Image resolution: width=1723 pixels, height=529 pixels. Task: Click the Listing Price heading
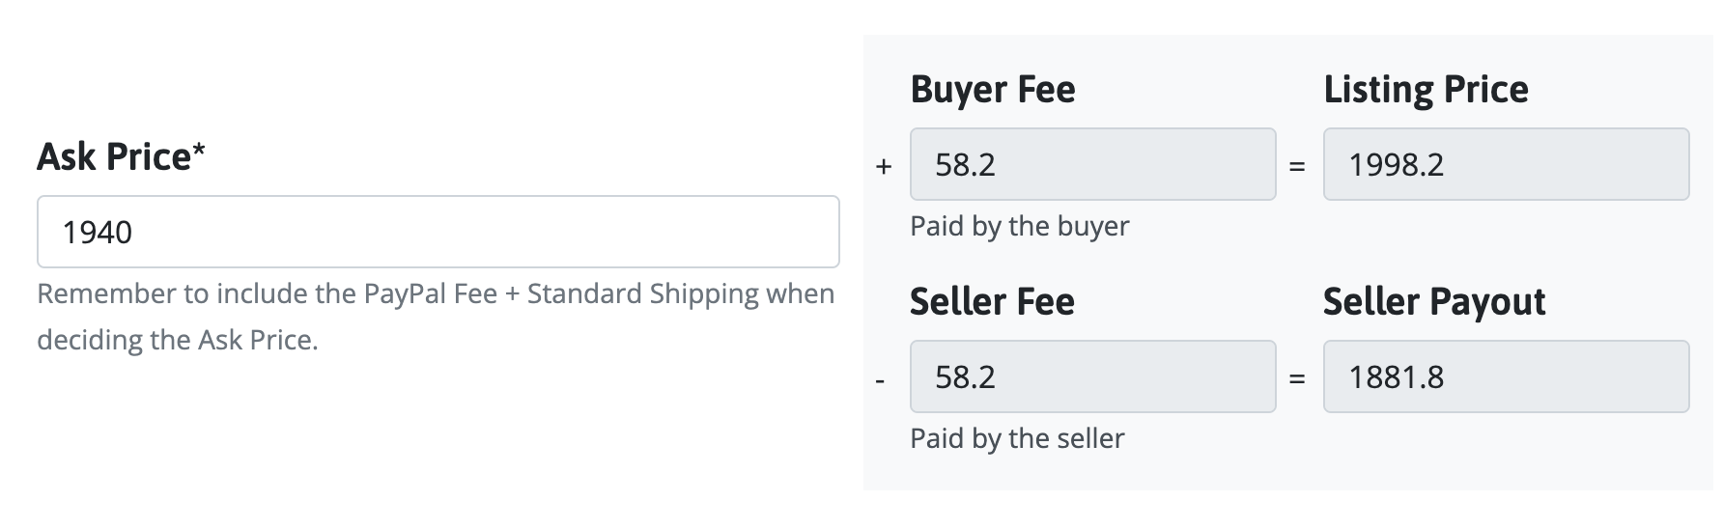(1426, 90)
